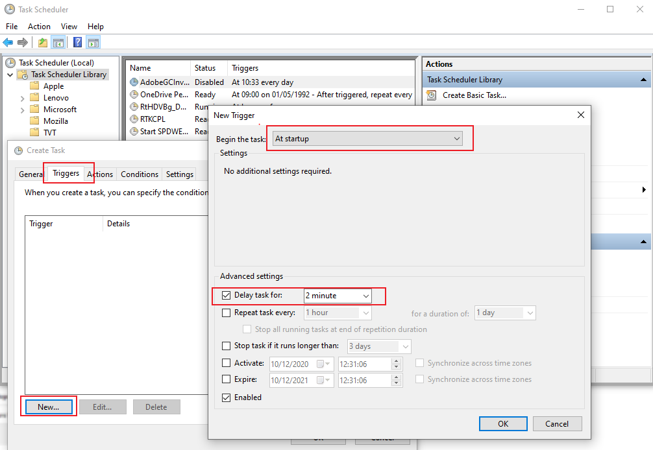
Task: Expand the Lenovo folder in tree
Action: click(x=23, y=98)
